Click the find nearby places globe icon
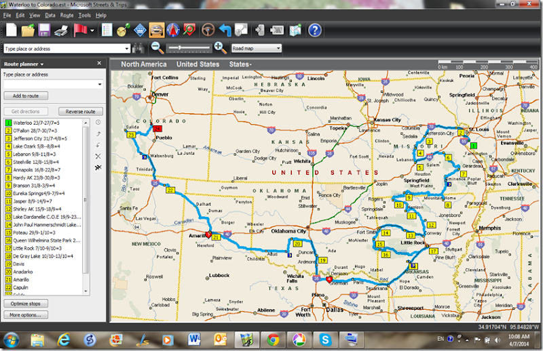Image resolution: width=543 pixels, height=351 pixels. [123, 30]
